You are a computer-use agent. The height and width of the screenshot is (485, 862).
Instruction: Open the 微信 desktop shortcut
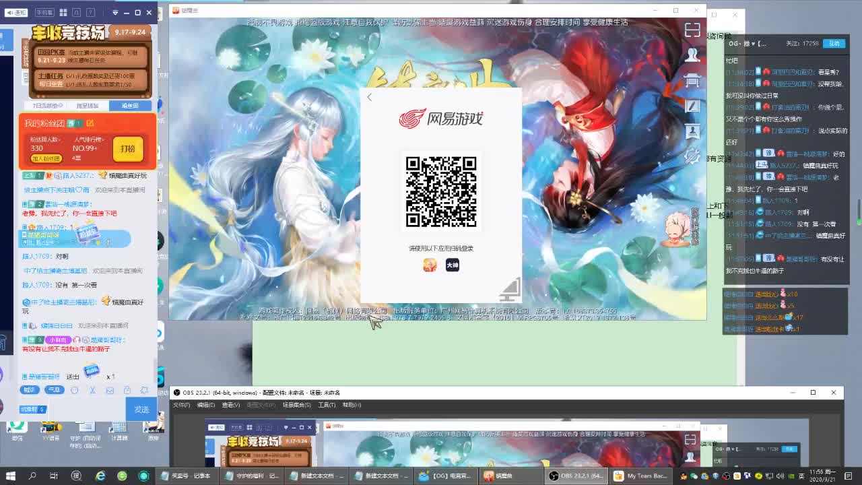[17, 432]
